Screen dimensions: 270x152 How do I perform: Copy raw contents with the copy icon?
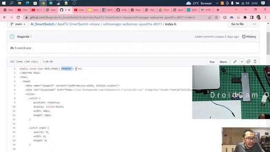tap(248, 62)
